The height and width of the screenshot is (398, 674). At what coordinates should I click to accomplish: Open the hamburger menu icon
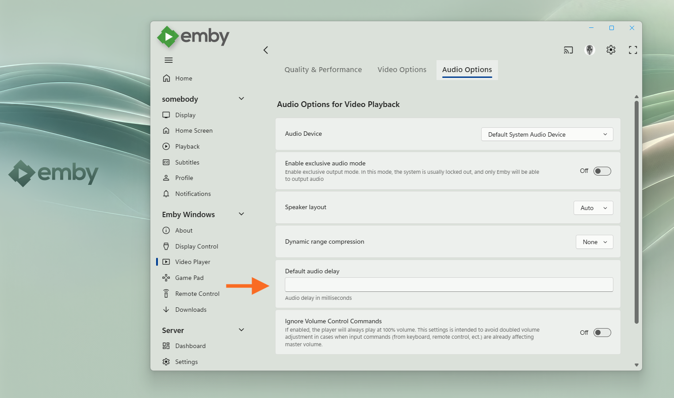(x=168, y=60)
